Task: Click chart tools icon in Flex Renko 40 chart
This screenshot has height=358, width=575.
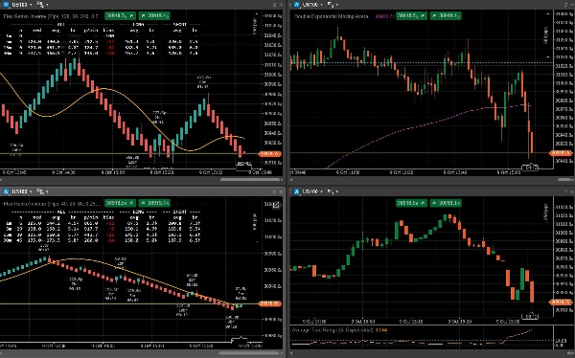Action: (x=40, y=191)
